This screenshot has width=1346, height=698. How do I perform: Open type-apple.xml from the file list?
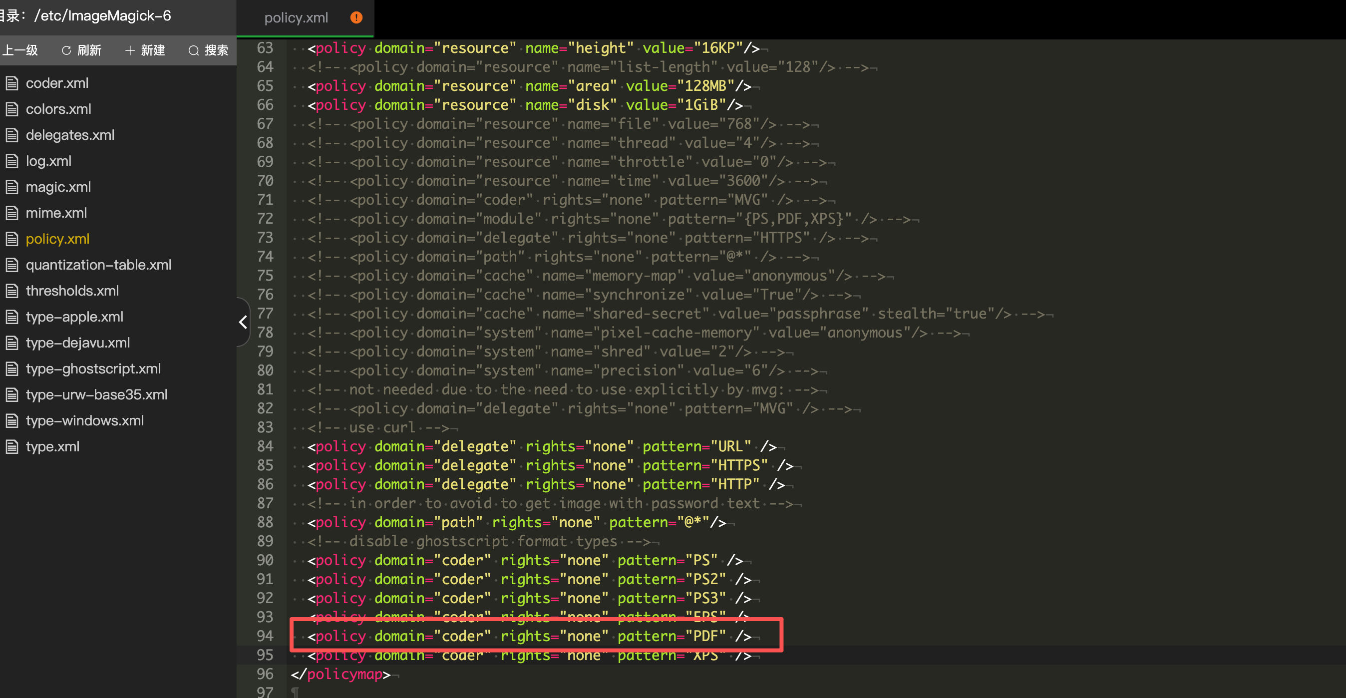(74, 317)
